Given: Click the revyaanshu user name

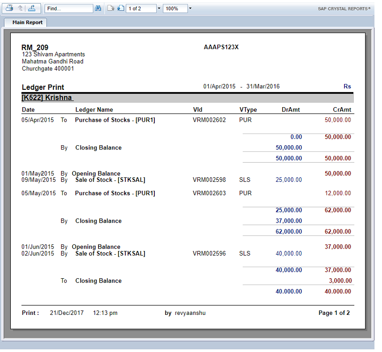Looking at the screenshot, I should [190, 313].
